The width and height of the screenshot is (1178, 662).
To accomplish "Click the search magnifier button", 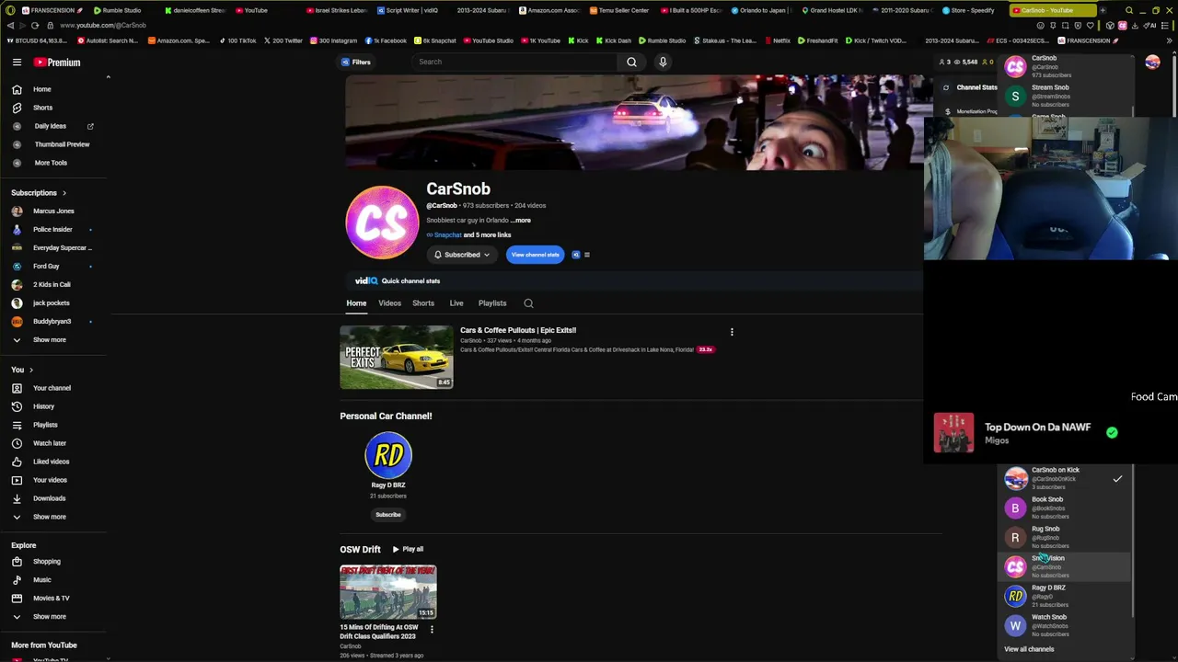I will pyautogui.click(x=631, y=62).
